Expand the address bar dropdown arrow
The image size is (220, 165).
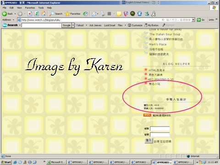coord(193,20)
